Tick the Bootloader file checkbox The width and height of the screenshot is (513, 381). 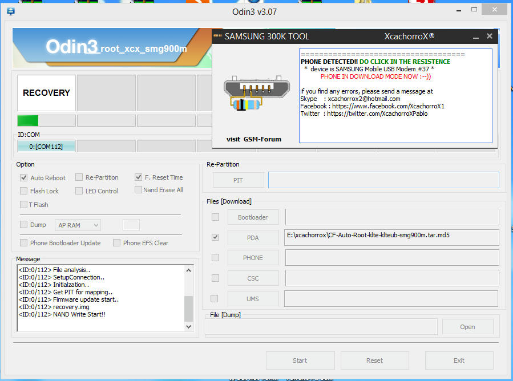pyautogui.click(x=215, y=217)
